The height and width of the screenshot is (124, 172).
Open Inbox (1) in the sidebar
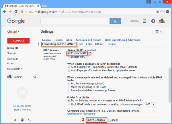coord(13,48)
